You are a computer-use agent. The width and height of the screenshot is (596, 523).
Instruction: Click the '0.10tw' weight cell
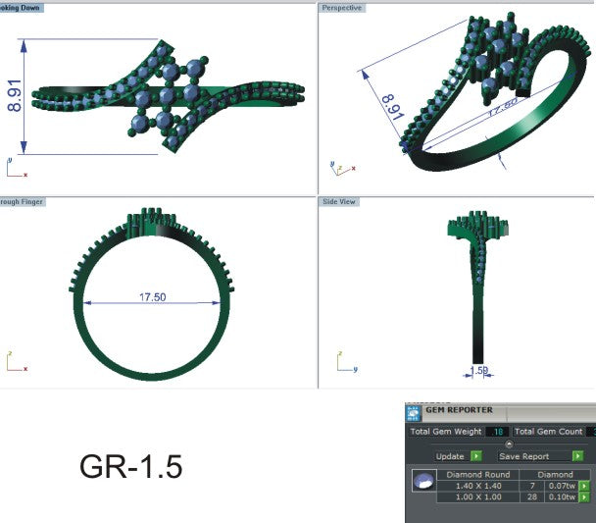[562, 497]
